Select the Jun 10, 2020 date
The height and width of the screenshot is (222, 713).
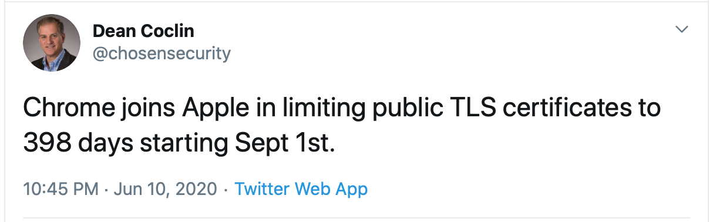pyautogui.click(x=165, y=190)
